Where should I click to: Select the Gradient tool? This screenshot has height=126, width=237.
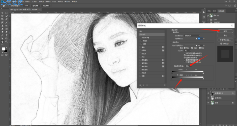coord(6,29)
